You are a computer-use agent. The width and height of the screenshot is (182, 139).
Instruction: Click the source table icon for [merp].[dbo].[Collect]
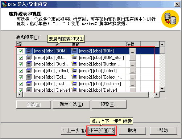[x=29, y=71]
